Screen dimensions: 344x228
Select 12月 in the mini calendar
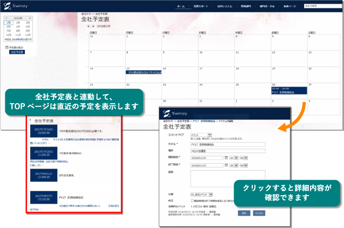(28, 35)
